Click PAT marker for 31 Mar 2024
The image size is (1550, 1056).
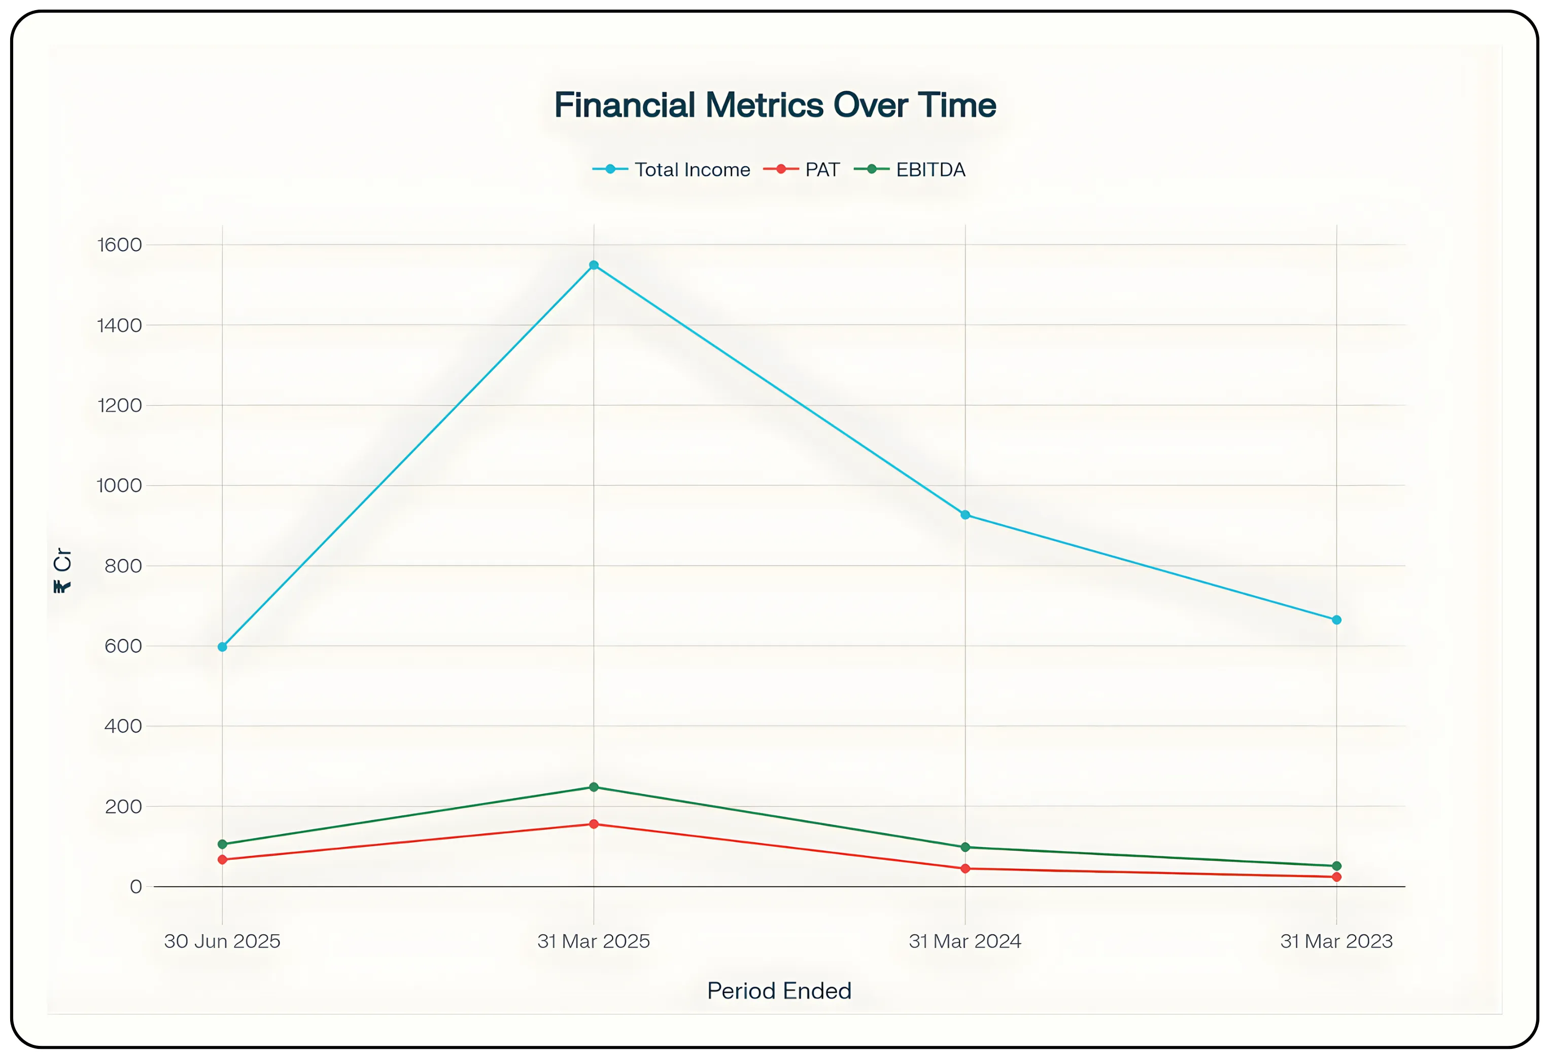965,869
